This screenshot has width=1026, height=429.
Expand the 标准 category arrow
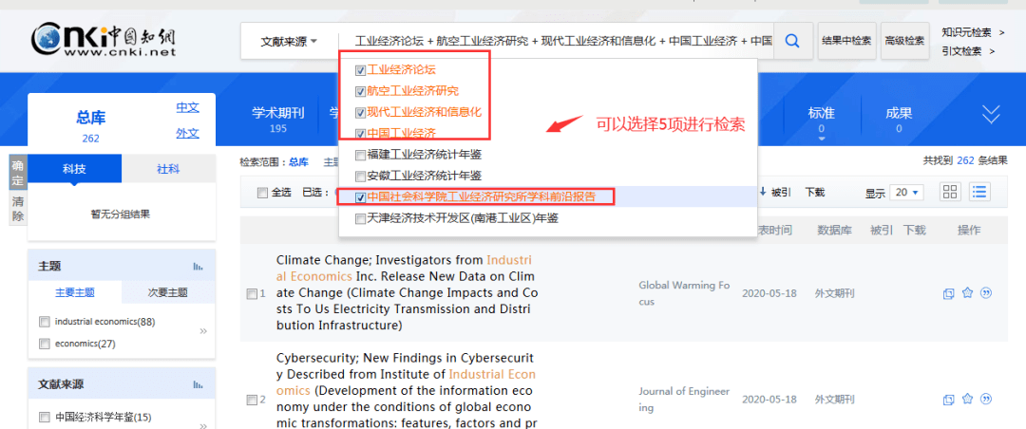point(821,139)
